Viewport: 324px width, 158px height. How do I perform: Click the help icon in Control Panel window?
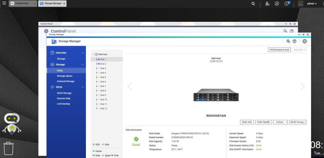point(292,31)
